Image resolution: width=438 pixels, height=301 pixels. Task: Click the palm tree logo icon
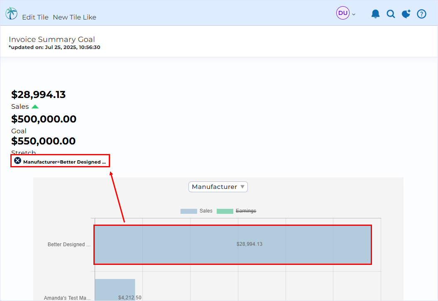click(12, 13)
